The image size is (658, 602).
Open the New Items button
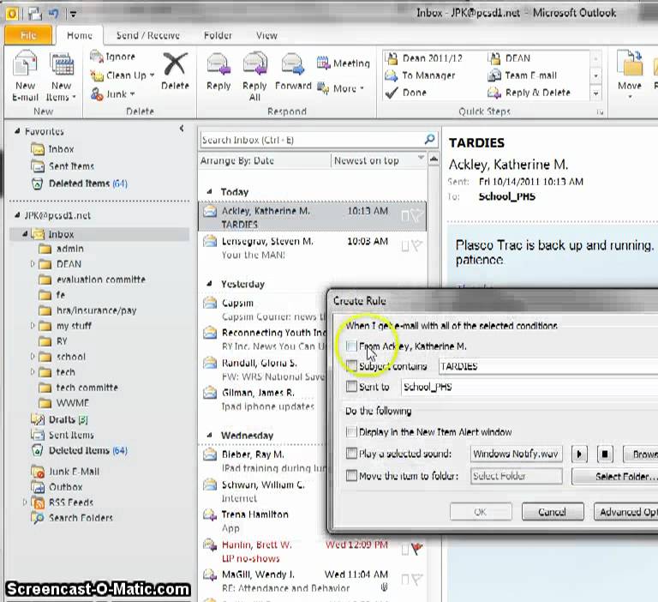[x=62, y=75]
